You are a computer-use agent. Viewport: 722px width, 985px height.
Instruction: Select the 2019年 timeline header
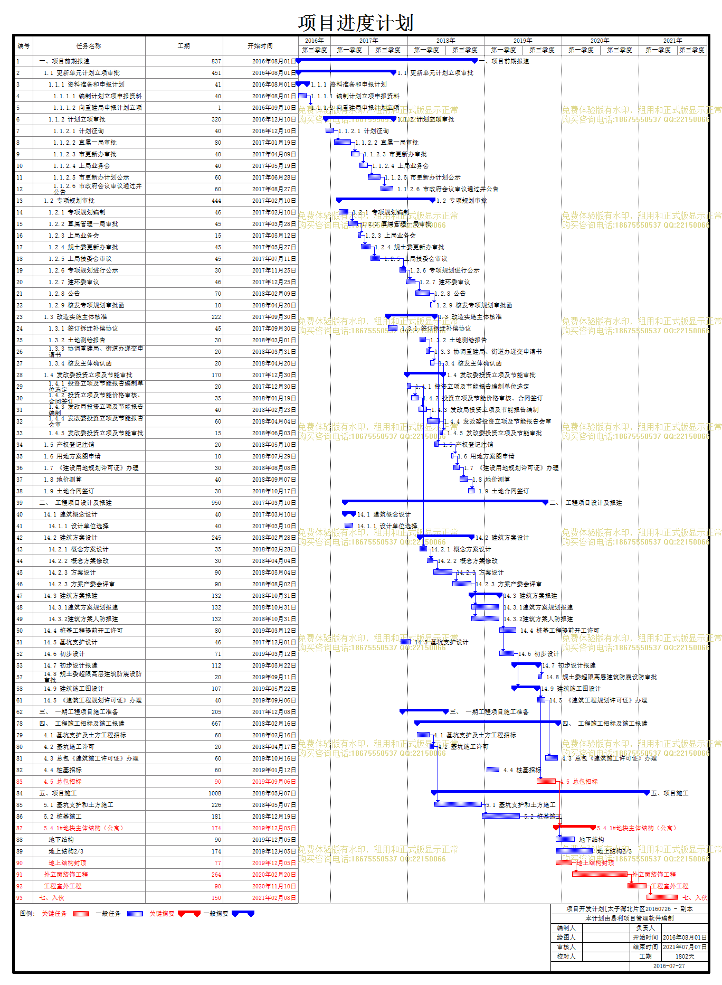tap(523, 41)
